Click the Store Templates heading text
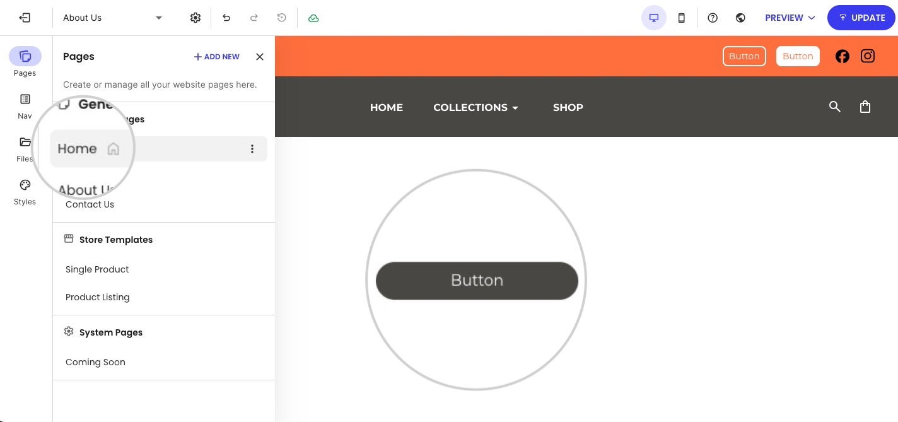Image resolution: width=898 pixels, height=422 pixels. [x=116, y=240]
